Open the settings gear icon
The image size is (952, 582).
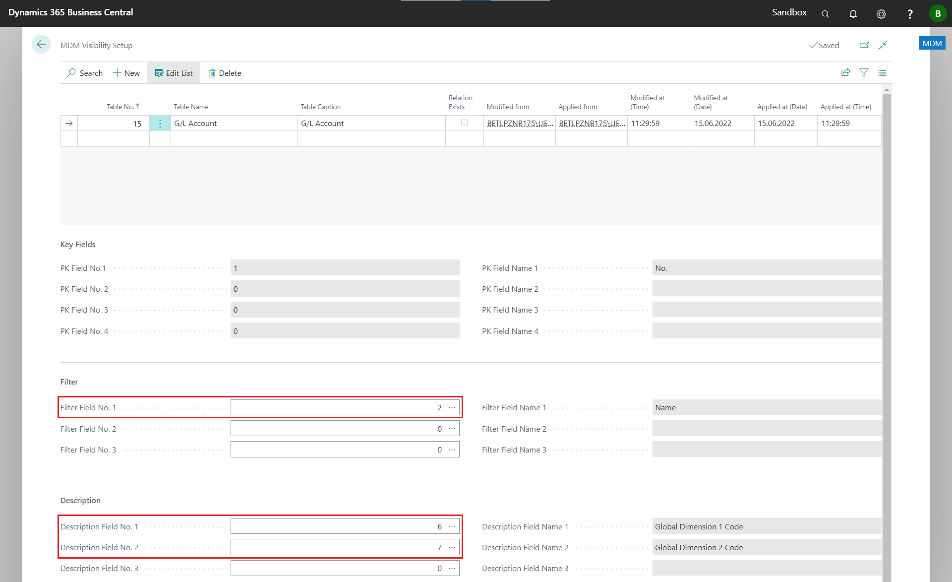[881, 14]
